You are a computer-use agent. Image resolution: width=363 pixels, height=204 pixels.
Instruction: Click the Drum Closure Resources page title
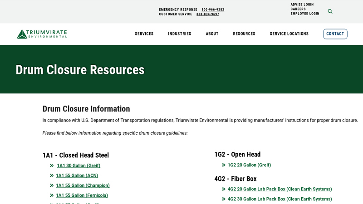click(x=80, y=70)
